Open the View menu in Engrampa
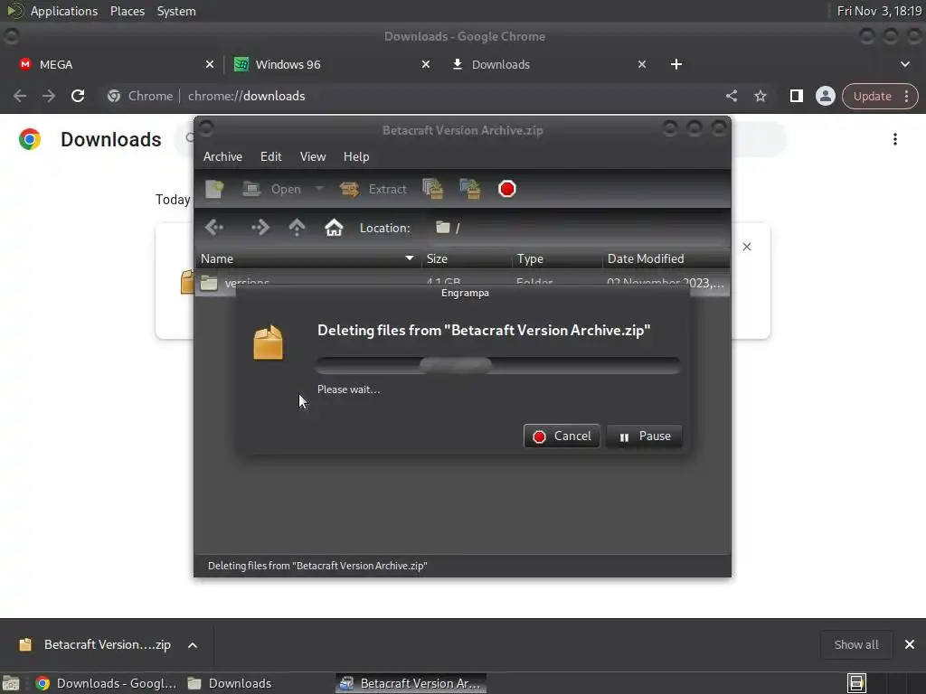The width and height of the screenshot is (926, 694). [312, 156]
